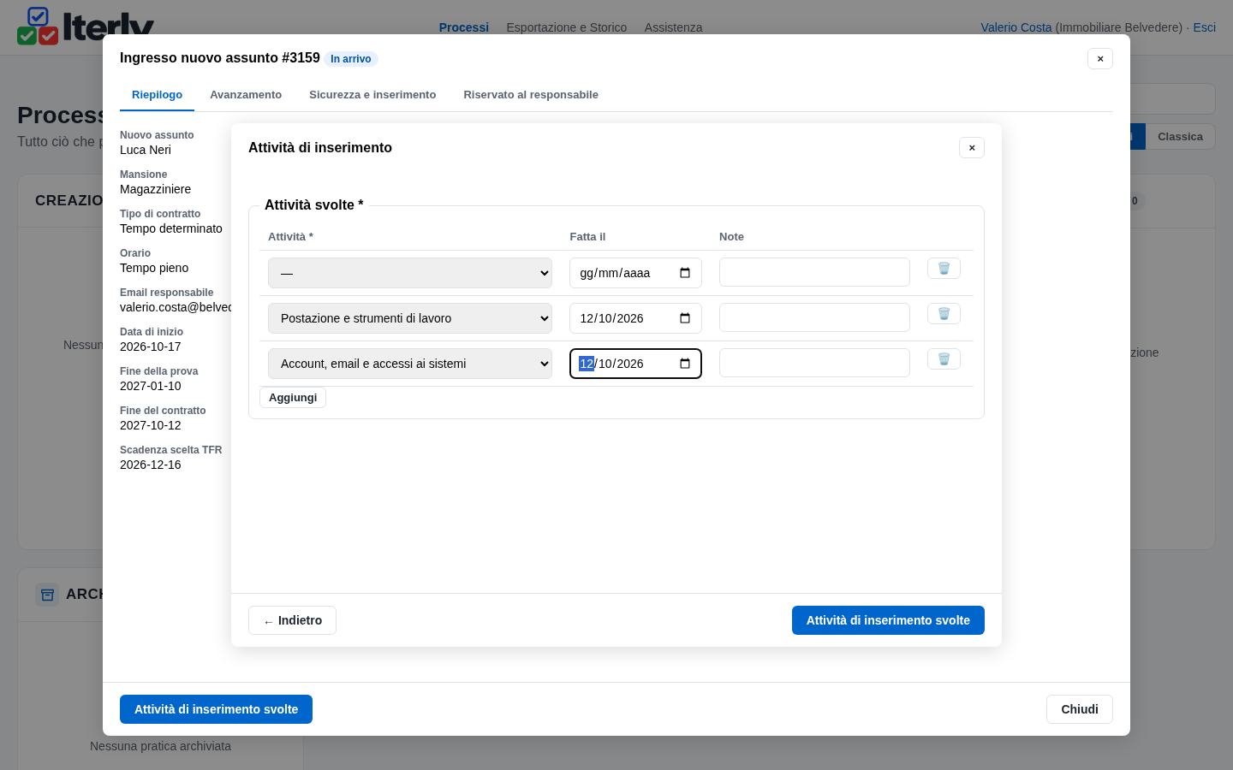Screen dimensions: 1233x770
Task: Open Assistenza in the top navigation
Action: 673,27
